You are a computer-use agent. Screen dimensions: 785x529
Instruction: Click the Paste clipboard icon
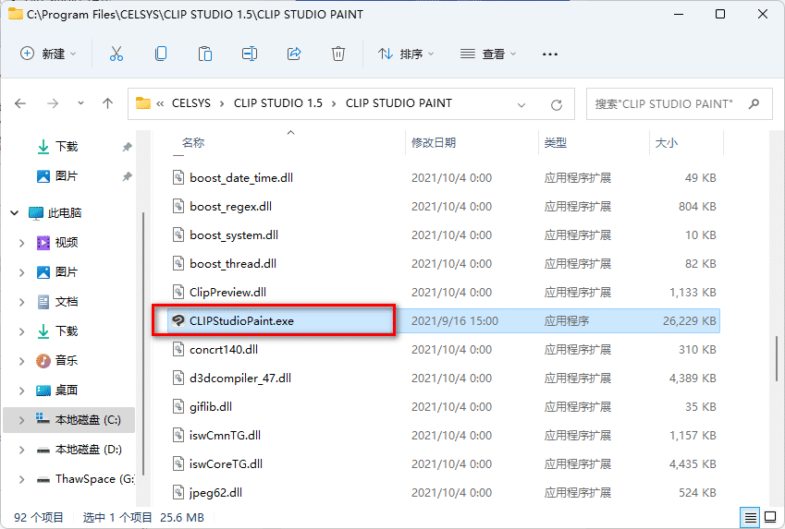pos(205,54)
